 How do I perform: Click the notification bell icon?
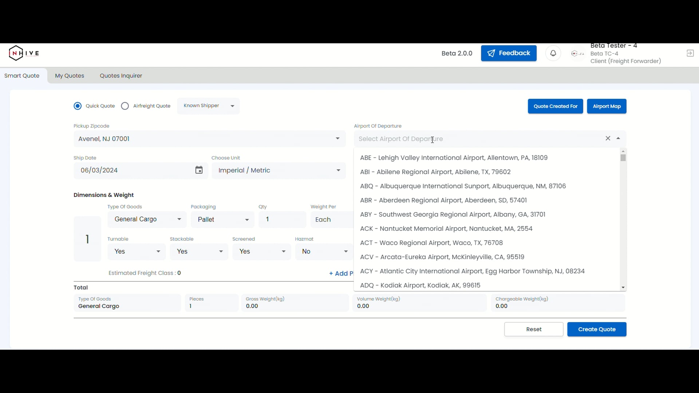pos(553,53)
